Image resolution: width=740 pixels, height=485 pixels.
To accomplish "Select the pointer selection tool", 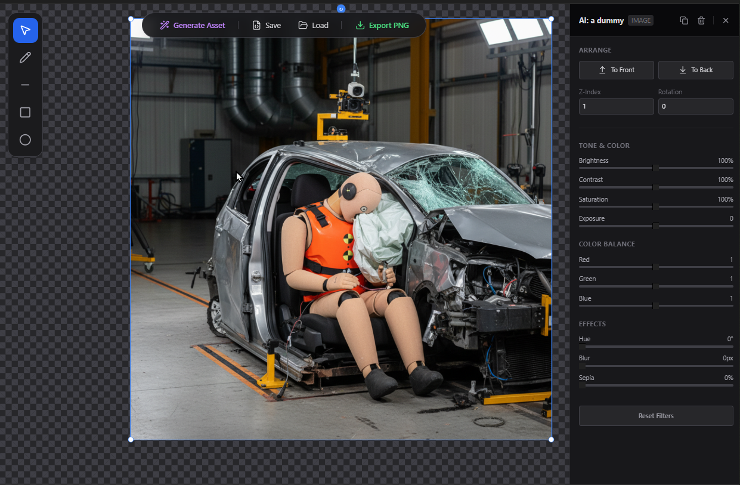I will 26,30.
